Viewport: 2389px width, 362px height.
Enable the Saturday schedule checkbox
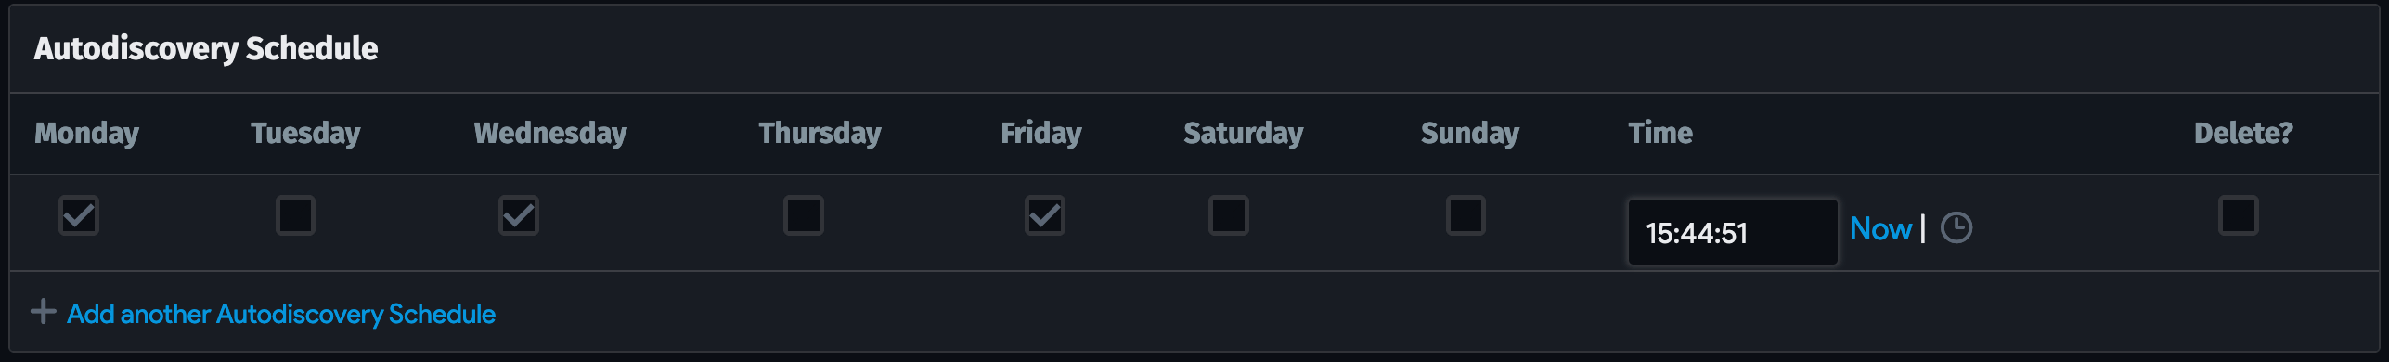pyautogui.click(x=1229, y=215)
